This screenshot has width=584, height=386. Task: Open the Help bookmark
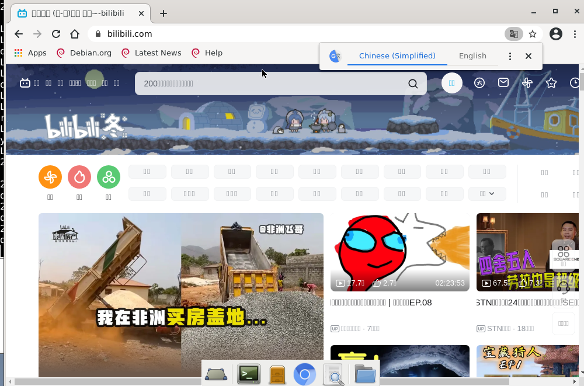click(x=207, y=53)
